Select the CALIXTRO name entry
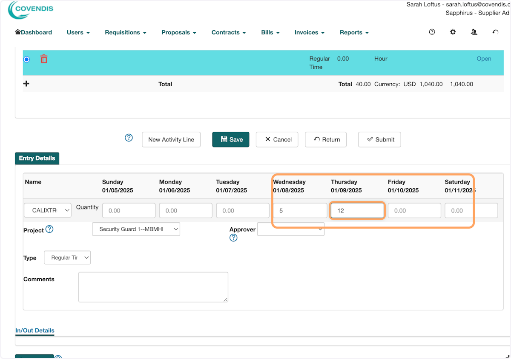511x359 pixels. (47, 210)
